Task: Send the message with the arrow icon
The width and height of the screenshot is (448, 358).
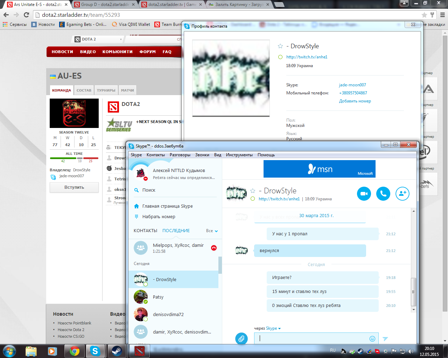Action: [385, 338]
